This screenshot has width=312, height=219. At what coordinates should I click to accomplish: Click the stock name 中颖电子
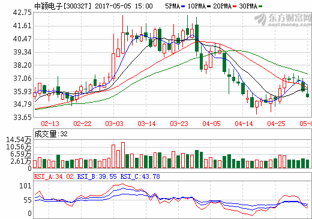tap(49, 6)
